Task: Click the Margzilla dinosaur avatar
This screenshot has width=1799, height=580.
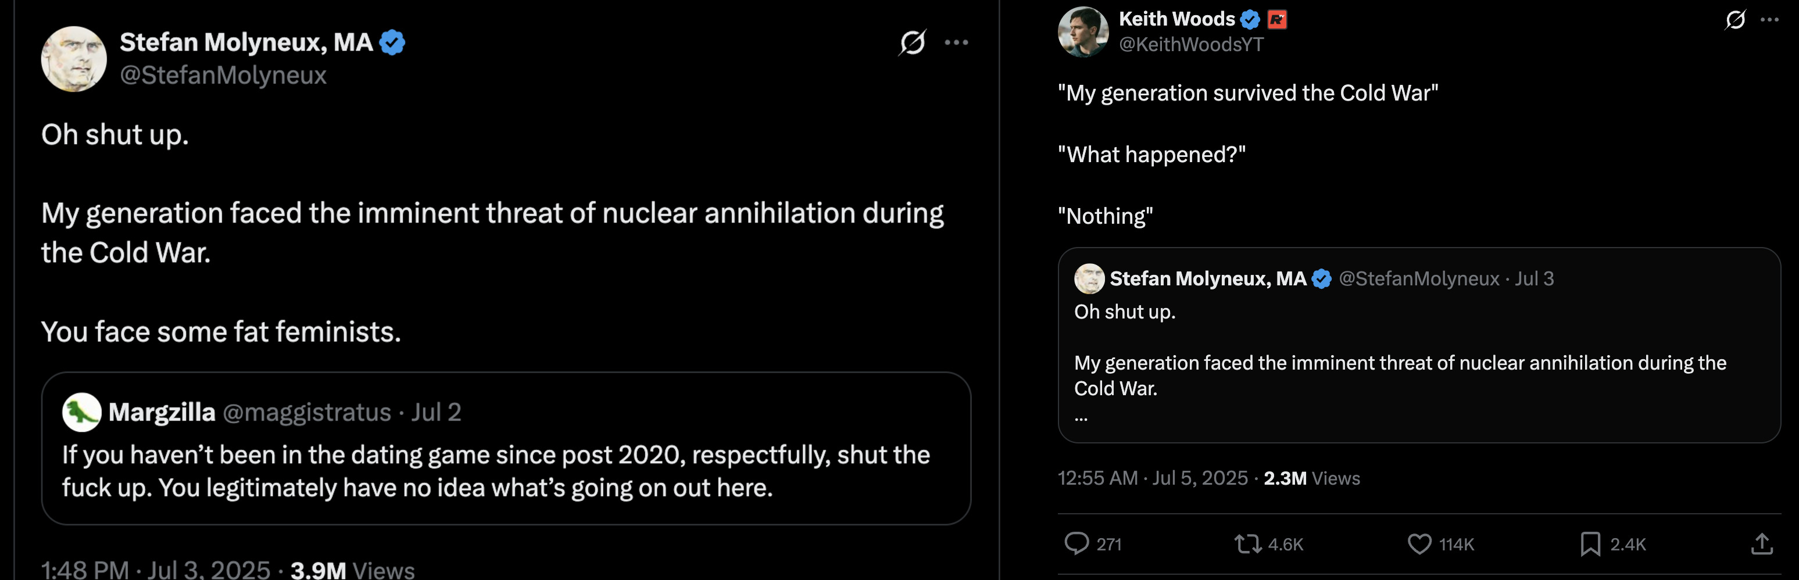Action: point(82,412)
